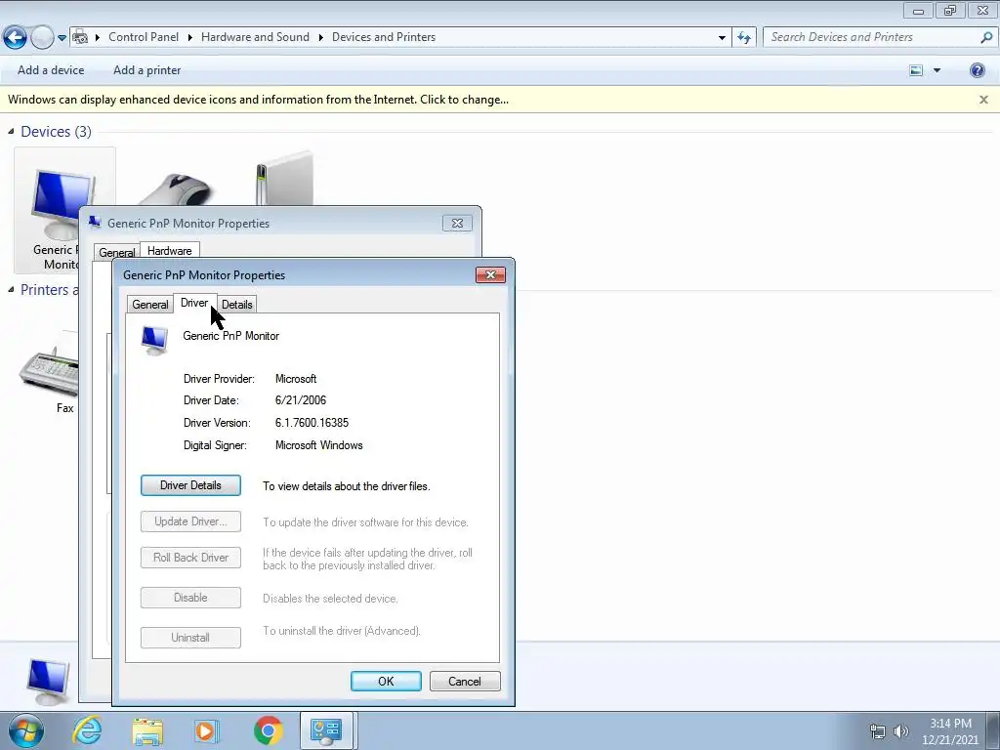Click the Control Panel address bar icon
This screenshot has width=1000, height=750.
pos(80,38)
